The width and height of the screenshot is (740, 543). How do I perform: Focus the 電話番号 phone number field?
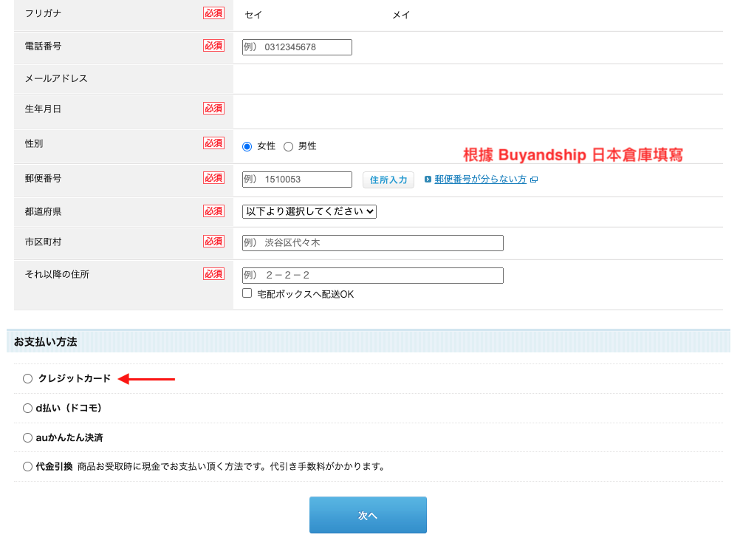coord(297,47)
